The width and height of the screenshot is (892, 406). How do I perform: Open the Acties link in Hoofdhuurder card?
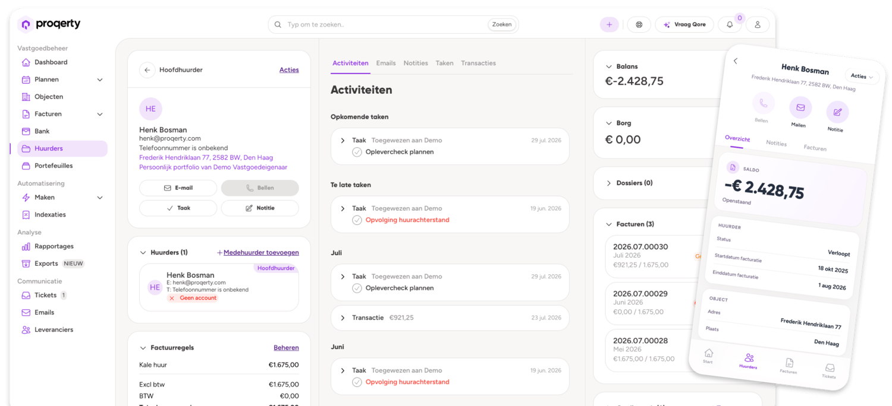point(289,70)
